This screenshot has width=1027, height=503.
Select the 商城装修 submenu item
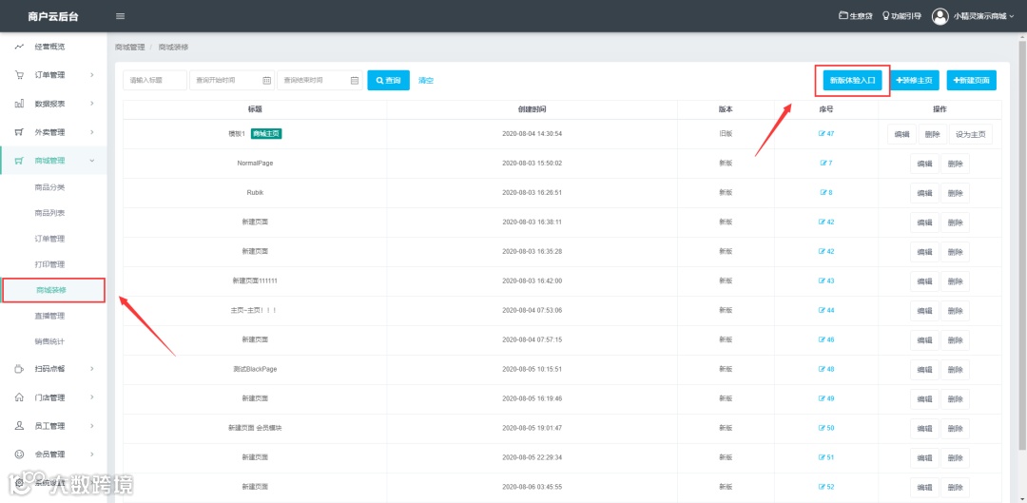[52, 290]
